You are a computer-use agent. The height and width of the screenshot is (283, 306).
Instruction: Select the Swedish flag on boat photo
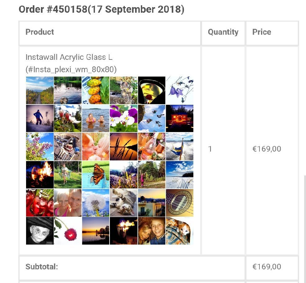pyautogui.click(x=180, y=147)
